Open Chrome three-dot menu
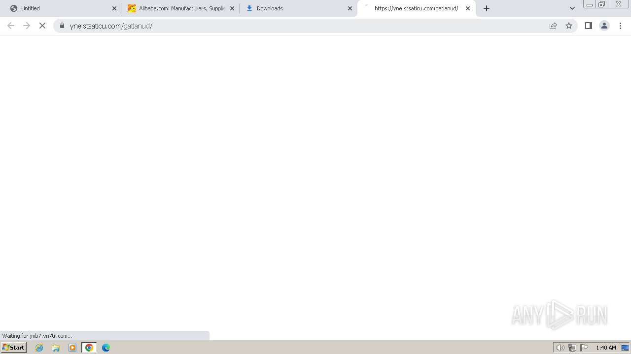631x354 pixels. tap(620, 26)
